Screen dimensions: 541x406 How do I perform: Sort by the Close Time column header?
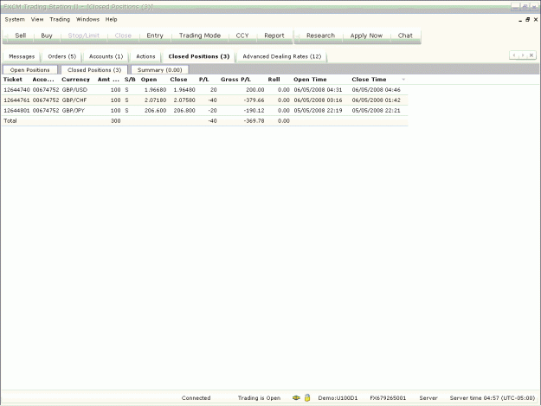coord(369,80)
